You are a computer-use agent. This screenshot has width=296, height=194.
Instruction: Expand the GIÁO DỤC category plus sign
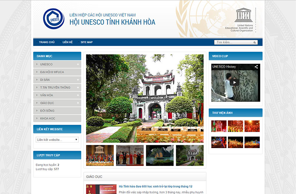tap(78, 103)
